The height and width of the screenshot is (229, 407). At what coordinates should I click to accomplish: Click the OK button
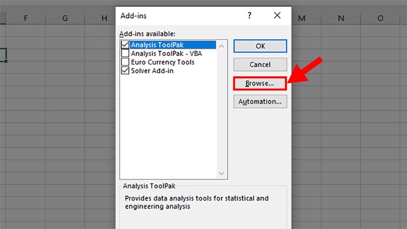click(x=260, y=46)
